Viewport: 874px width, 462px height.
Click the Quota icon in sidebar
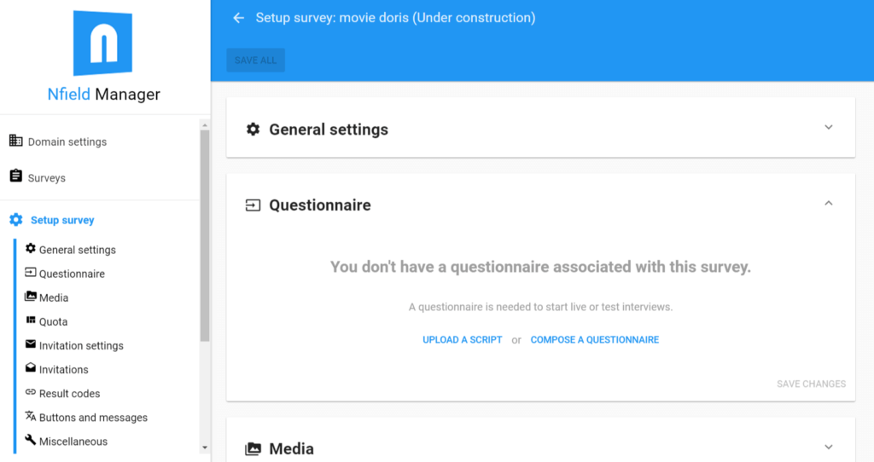pos(31,321)
